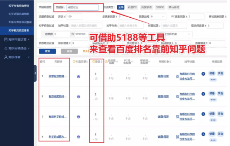Image resolution: width=230 pixels, height=146 pixels.
Task: Open the QR code icon in row 3
Action: (177, 117)
